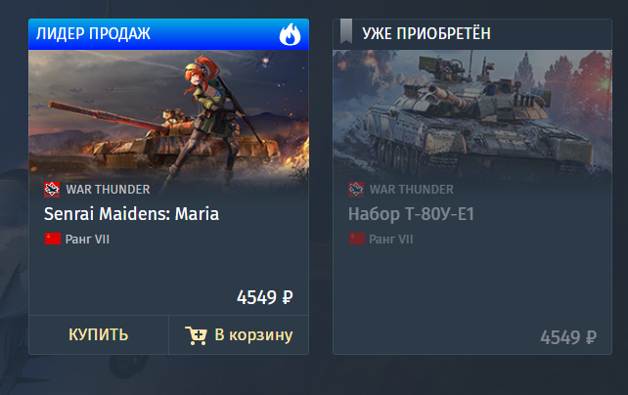Click the КУПИТЬ button
This screenshot has height=395, width=628.
click(99, 335)
